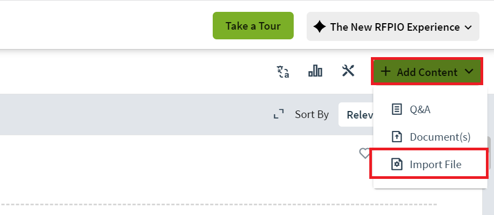Click the Add Content button
This screenshot has height=215, width=494.
click(x=427, y=71)
